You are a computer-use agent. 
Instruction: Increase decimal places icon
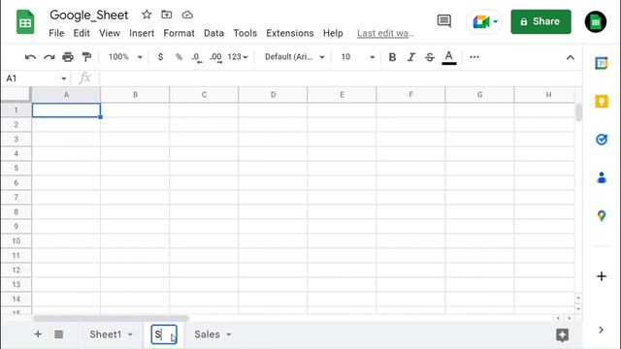pyautogui.click(x=215, y=57)
